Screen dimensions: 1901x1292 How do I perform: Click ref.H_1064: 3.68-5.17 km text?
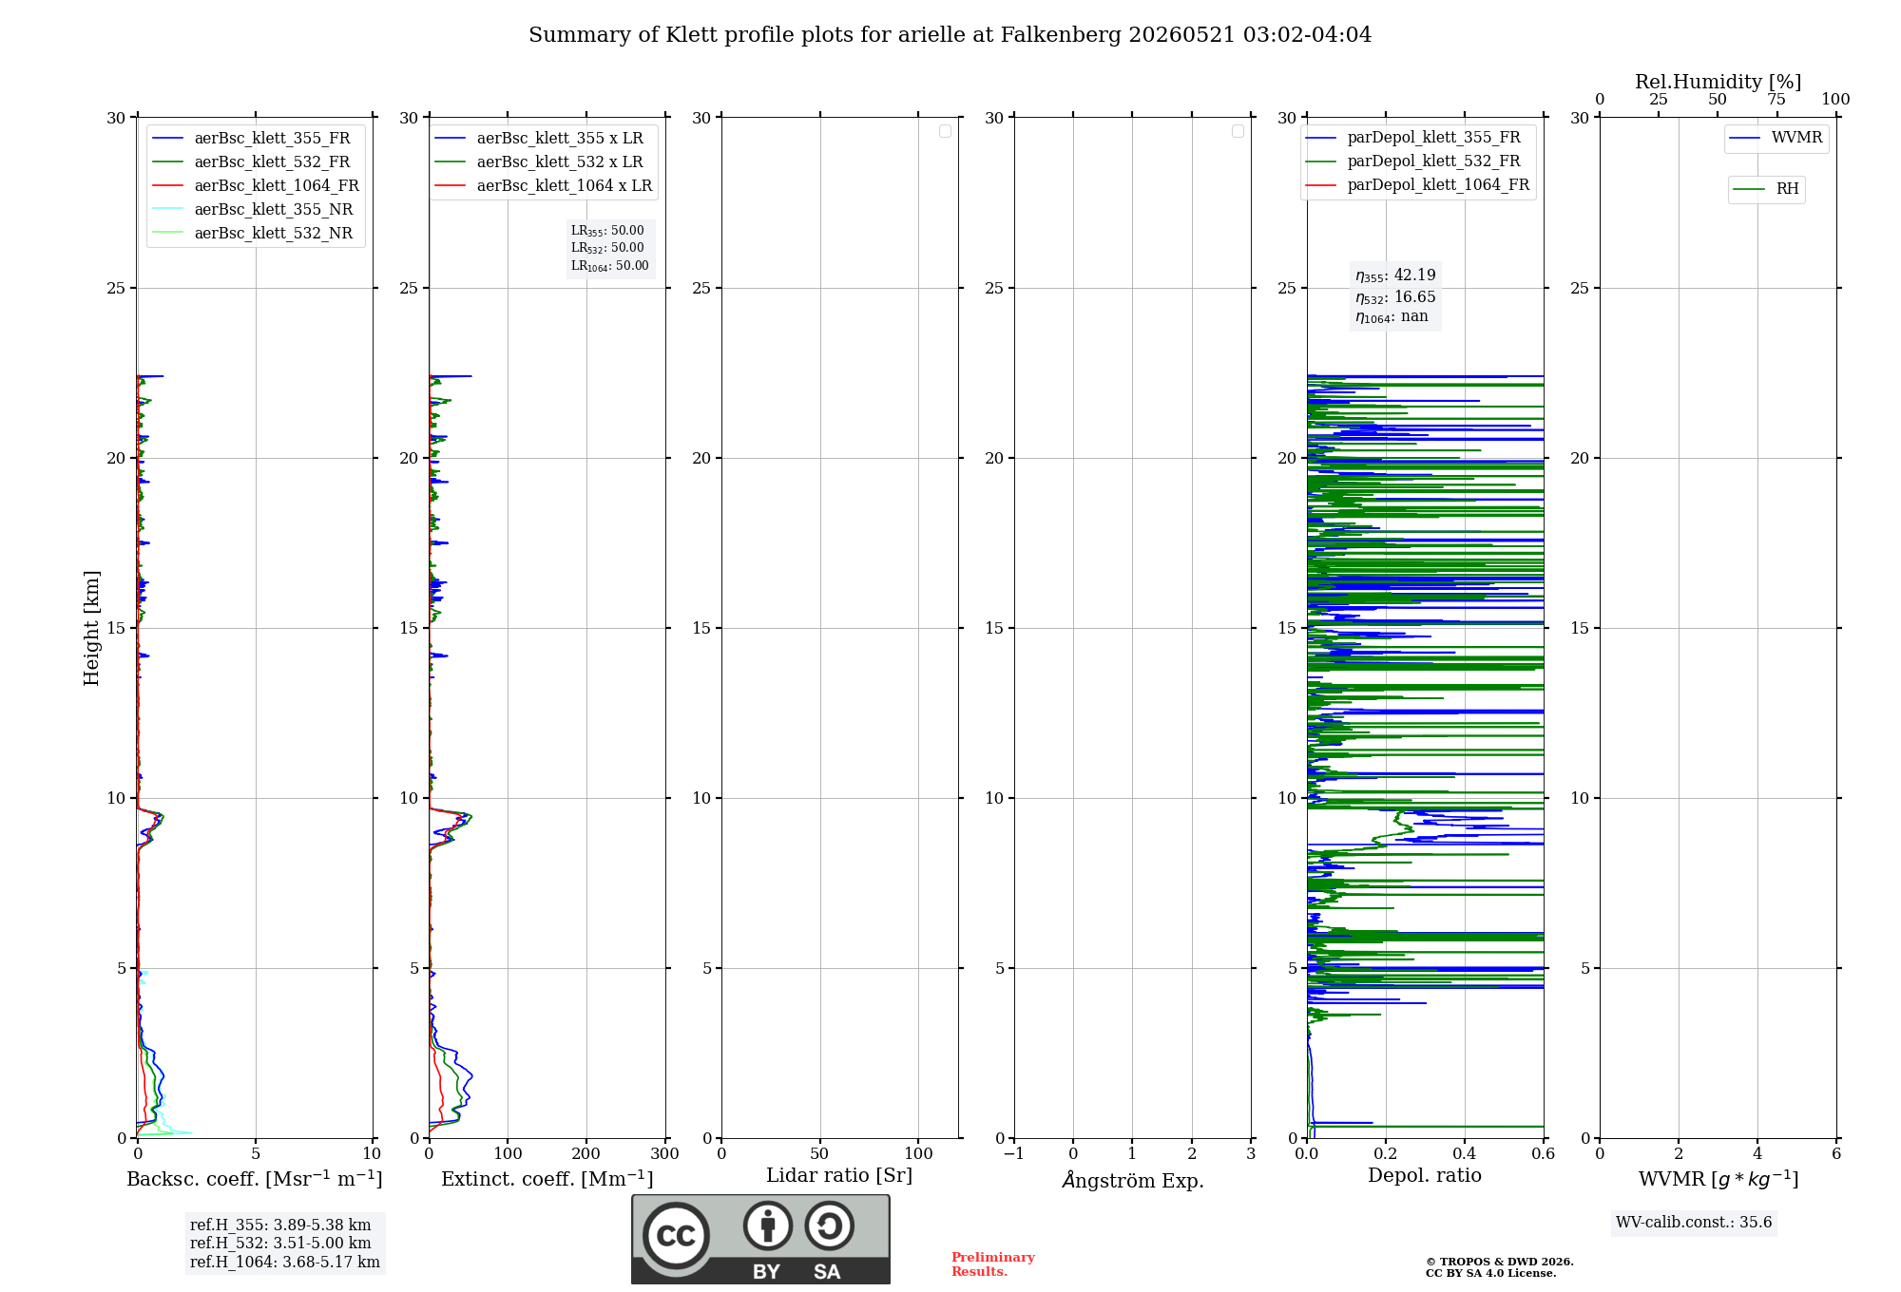point(285,1263)
